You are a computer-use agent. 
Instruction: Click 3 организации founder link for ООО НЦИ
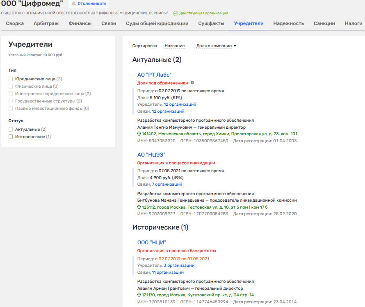click(179, 266)
